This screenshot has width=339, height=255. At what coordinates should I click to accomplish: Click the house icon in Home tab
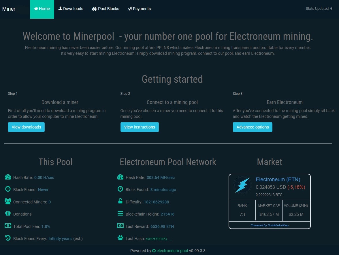[36, 9]
